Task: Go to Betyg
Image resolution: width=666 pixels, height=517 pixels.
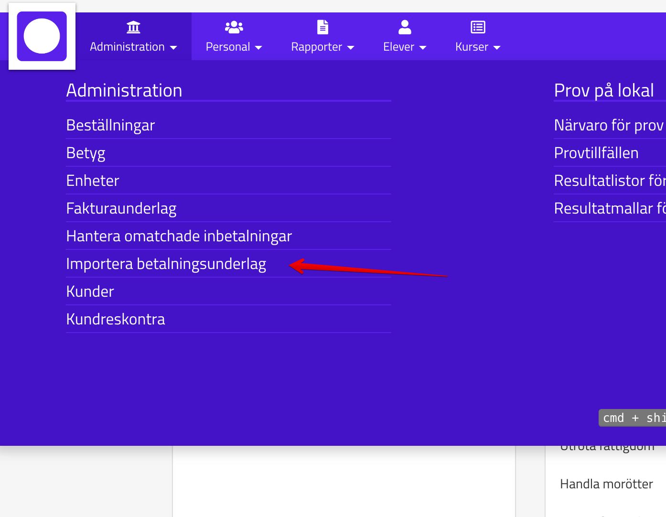Action: click(x=86, y=153)
